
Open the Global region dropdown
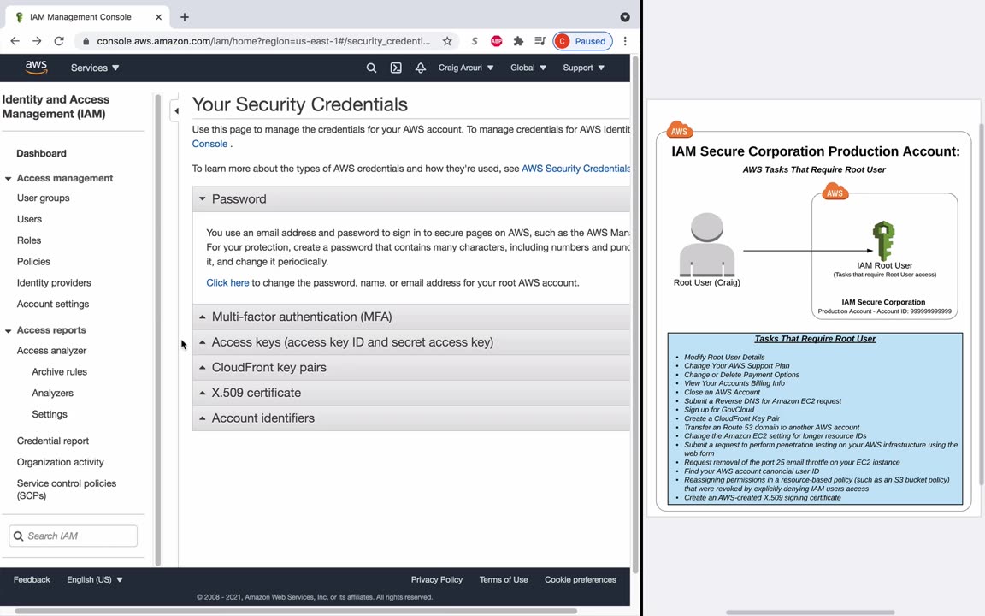click(x=528, y=68)
